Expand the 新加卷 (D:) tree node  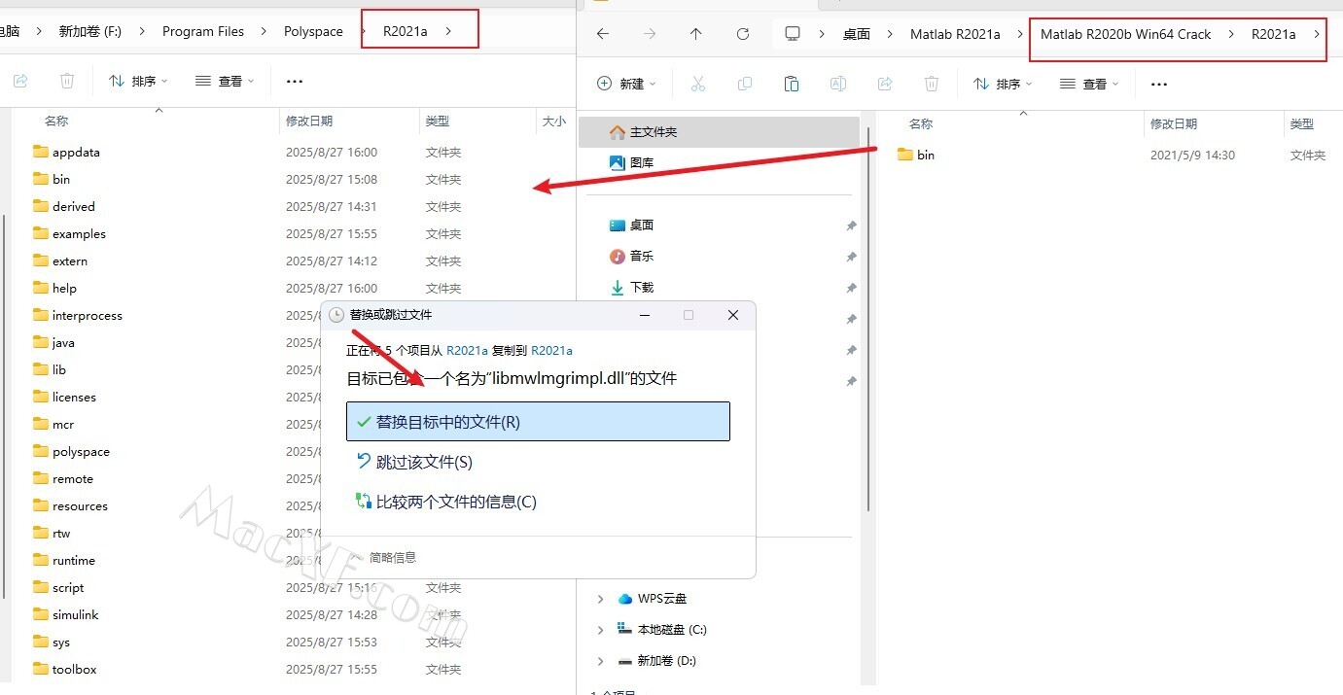point(600,661)
